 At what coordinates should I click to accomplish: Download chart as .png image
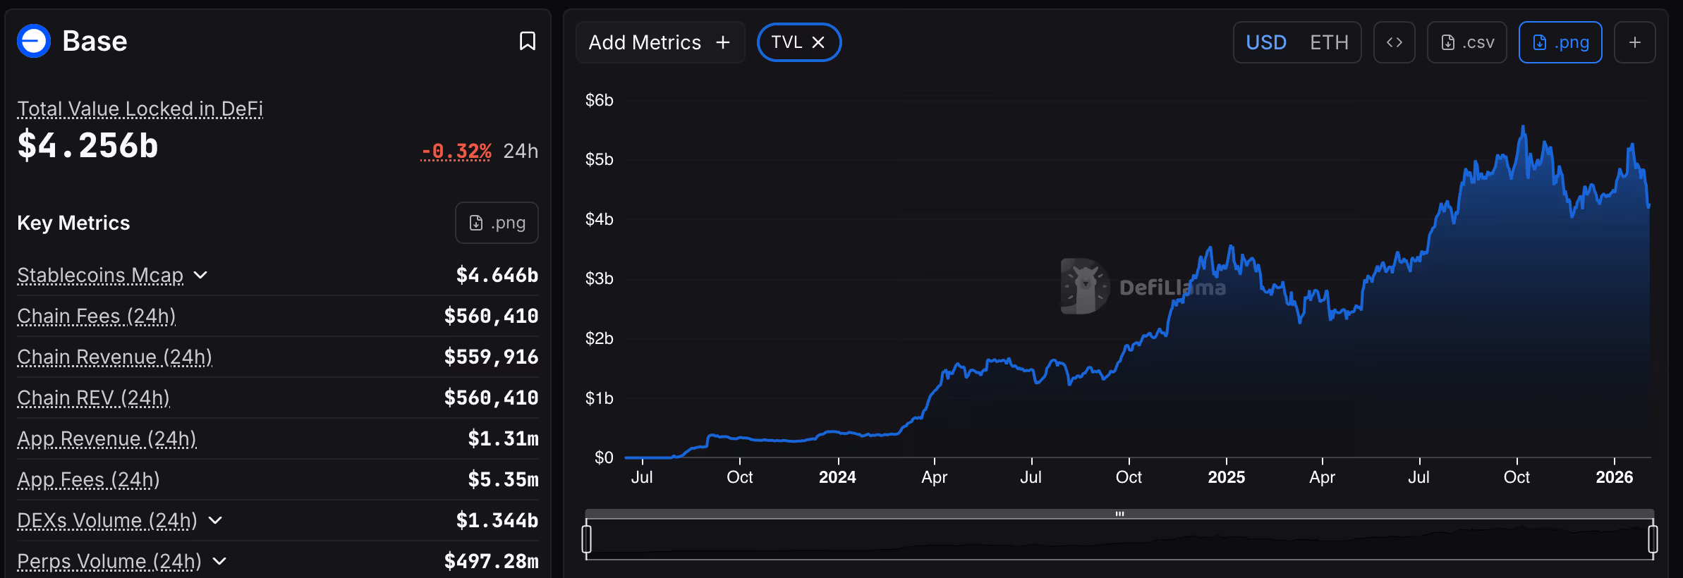pyautogui.click(x=1560, y=42)
